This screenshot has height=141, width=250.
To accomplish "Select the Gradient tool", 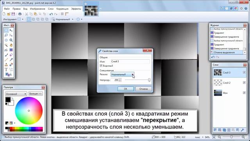I will coord(11,50).
